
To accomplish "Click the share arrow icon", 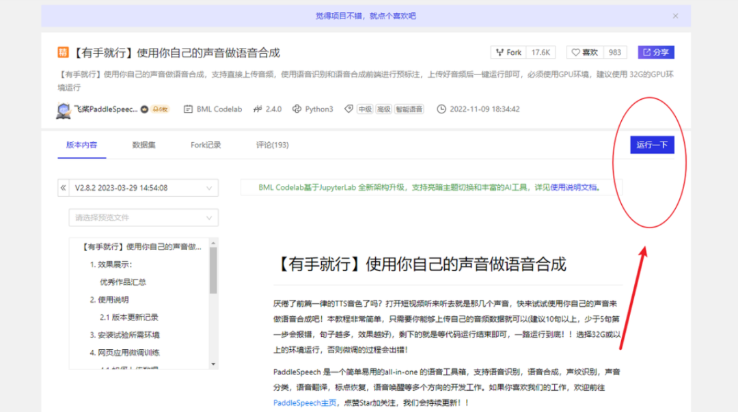I will [x=646, y=52].
